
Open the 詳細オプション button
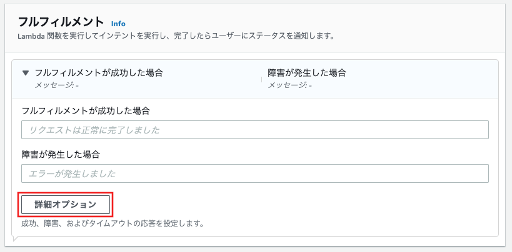[x=66, y=205]
